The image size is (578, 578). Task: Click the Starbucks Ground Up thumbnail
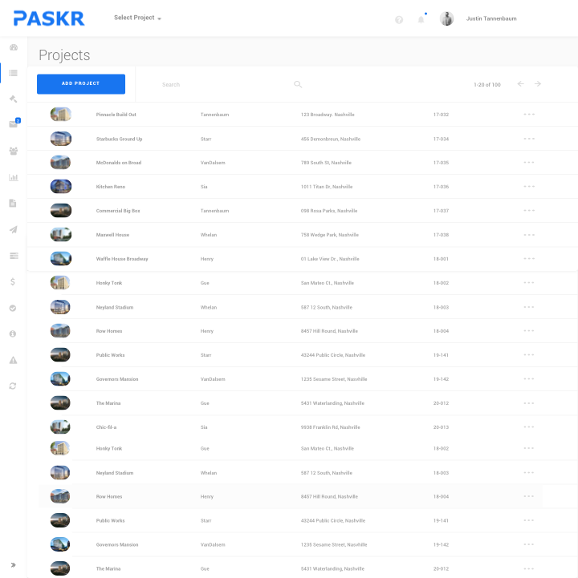pyautogui.click(x=60, y=139)
